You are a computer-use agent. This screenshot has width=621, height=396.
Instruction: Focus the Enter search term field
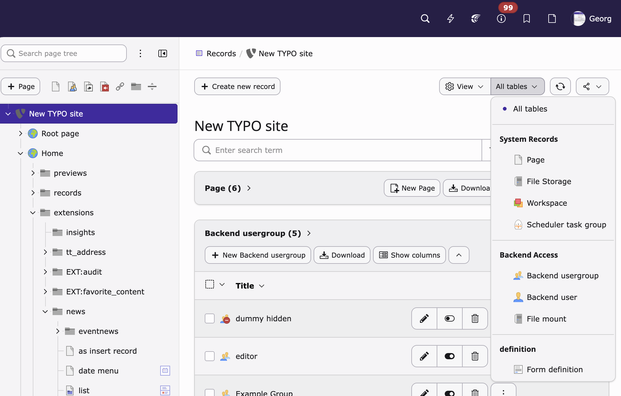click(x=338, y=150)
